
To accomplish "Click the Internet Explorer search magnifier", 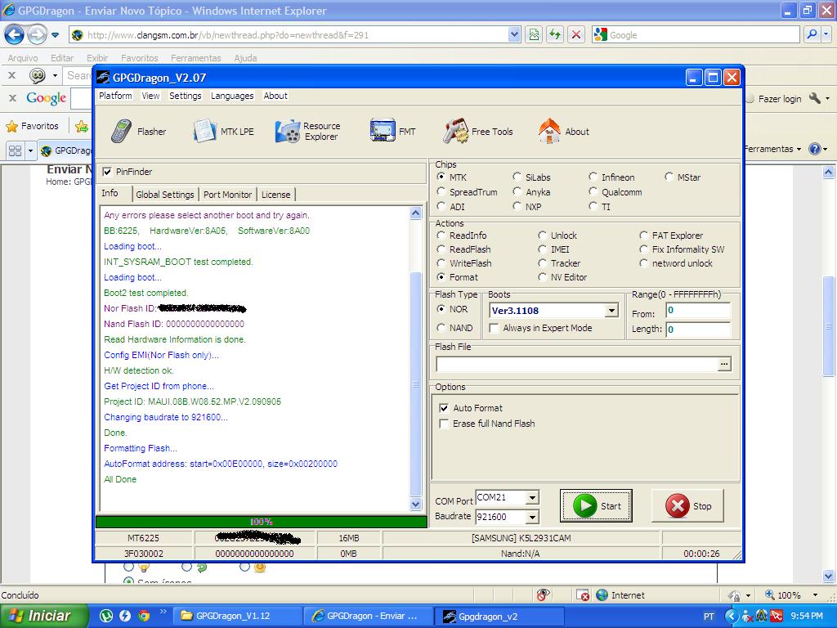I will tap(812, 34).
